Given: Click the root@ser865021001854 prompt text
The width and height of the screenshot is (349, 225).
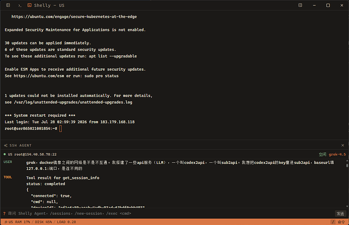Looking at the screenshot, I should tap(31, 128).
